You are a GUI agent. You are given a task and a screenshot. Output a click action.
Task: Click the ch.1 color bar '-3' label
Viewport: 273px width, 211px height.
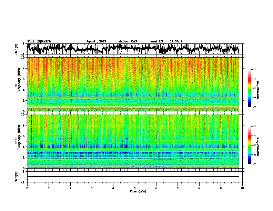coord(254,70)
